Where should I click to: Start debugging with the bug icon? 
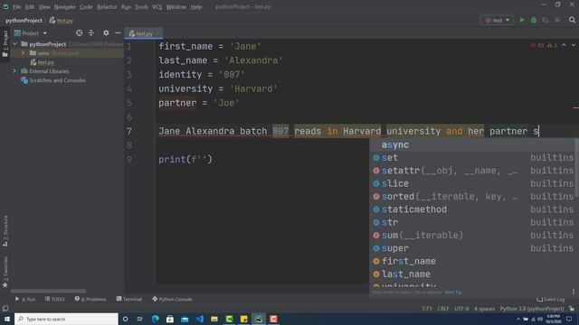[x=534, y=20]
